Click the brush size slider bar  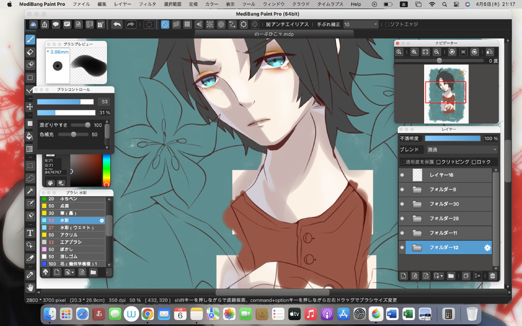tap(65, 102)
